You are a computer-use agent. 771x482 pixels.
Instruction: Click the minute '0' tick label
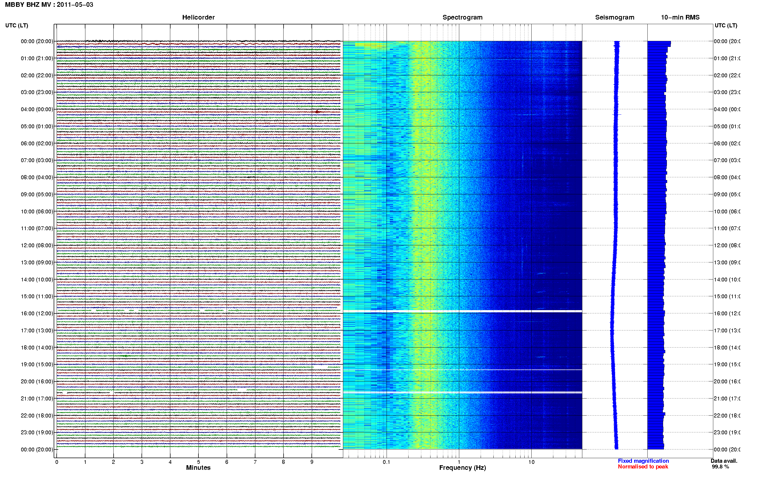coord(57,462)
